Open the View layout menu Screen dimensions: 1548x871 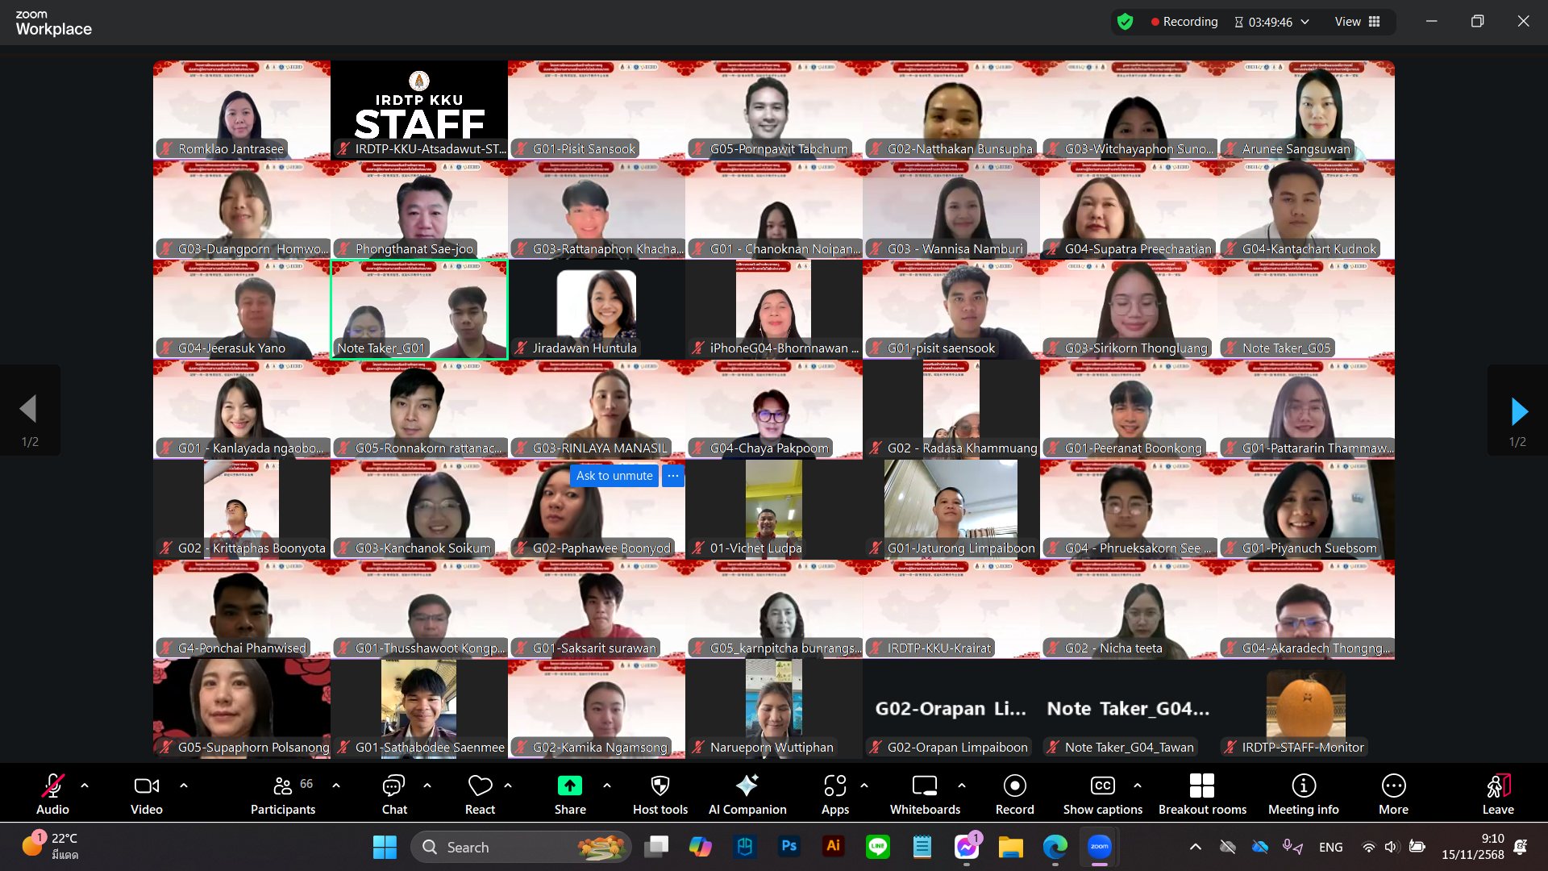pos(1358,22)
